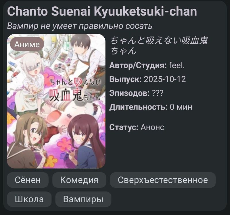Viewport: 230px width, 215px height.
Task: Click the Эпизодов ??? value
Action: pyautogui.click(x=158, y=93)
